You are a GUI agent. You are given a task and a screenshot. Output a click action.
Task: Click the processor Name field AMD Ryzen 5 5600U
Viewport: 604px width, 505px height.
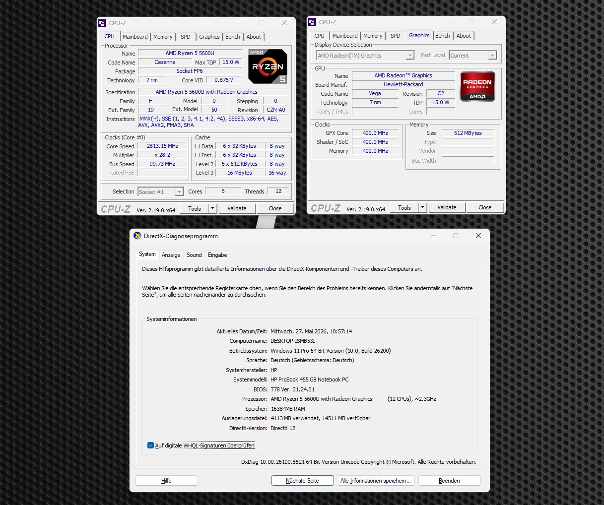tap(190, 53)
